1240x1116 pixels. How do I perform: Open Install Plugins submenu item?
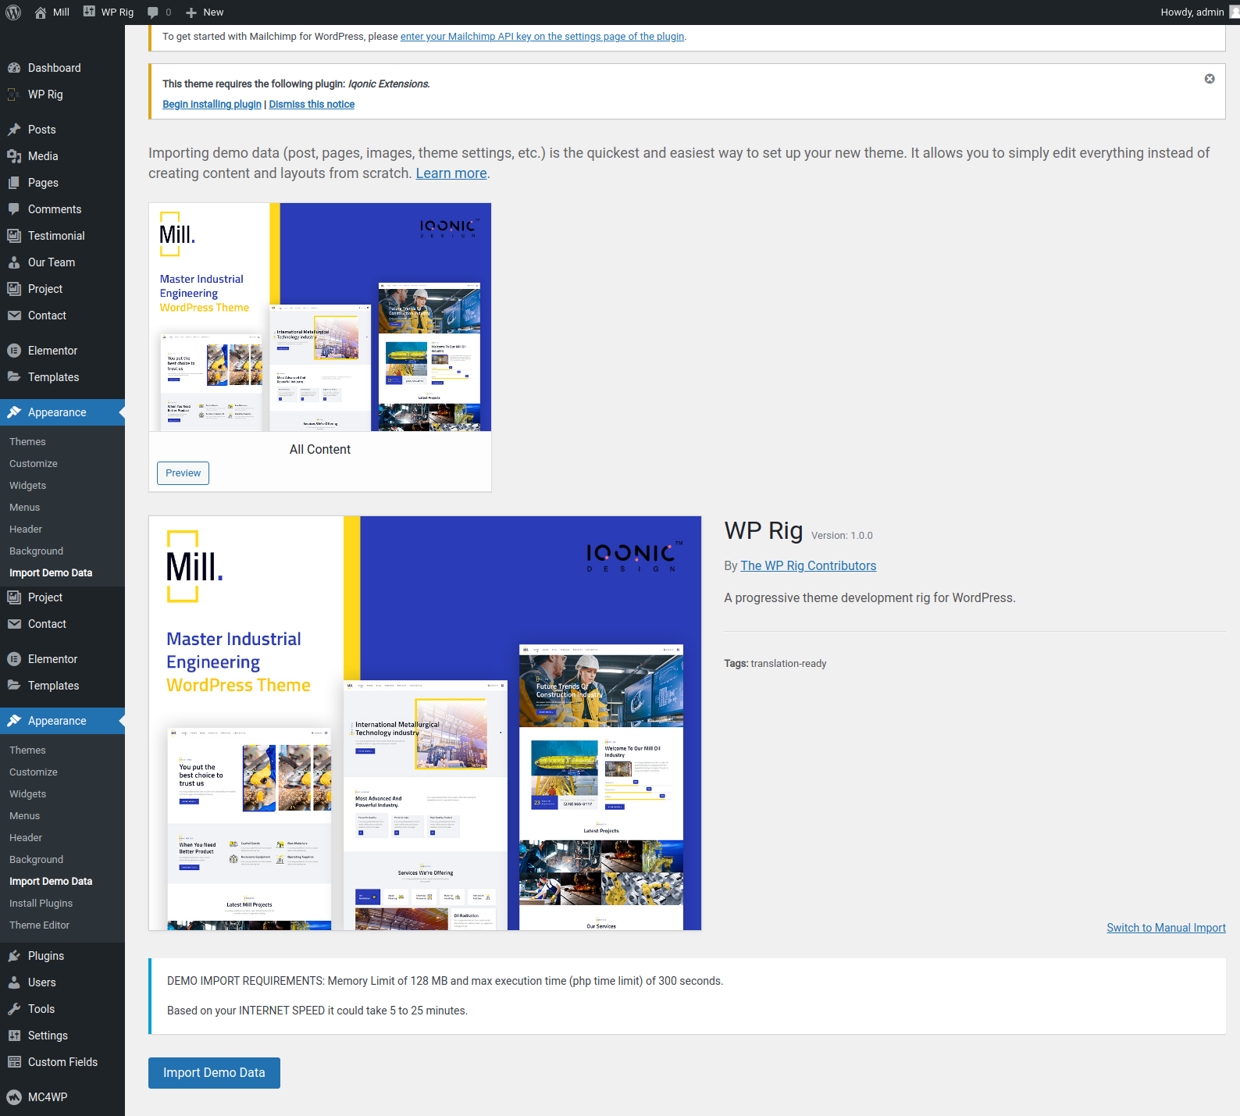41,903
